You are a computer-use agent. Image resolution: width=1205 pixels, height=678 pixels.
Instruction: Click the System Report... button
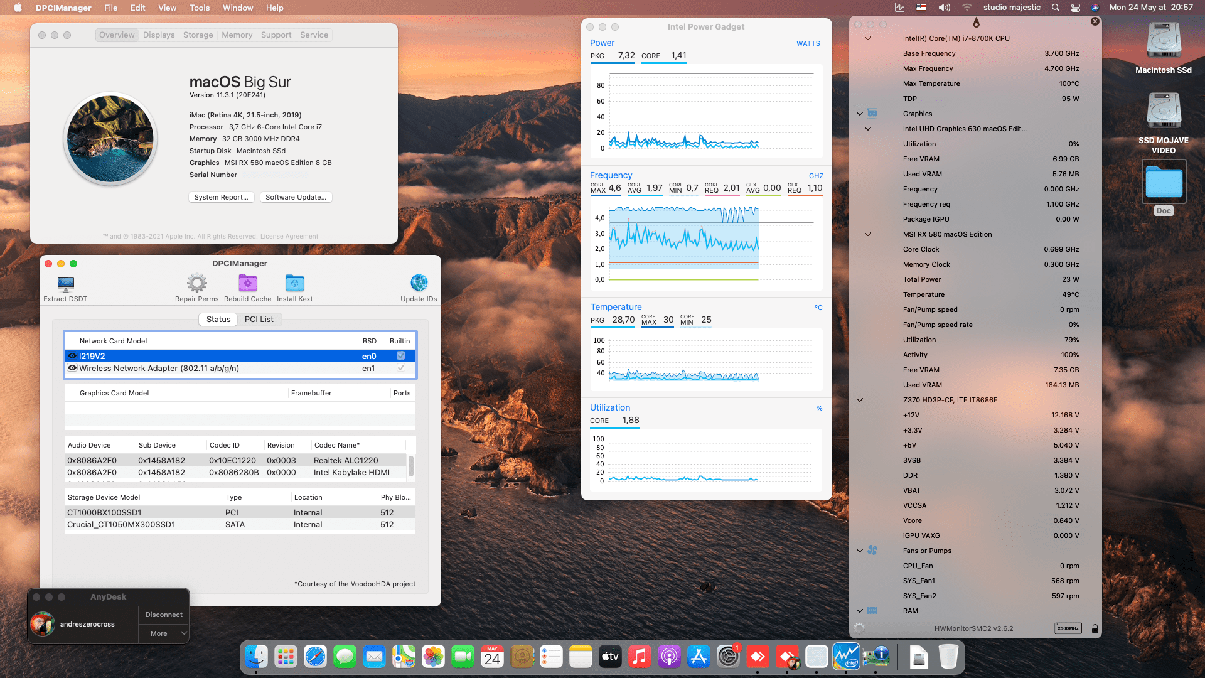(x=222, y=197)
